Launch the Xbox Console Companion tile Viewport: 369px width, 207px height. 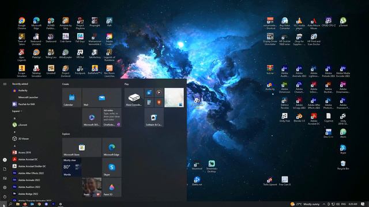pyautogui.click(x=134, y=98)
